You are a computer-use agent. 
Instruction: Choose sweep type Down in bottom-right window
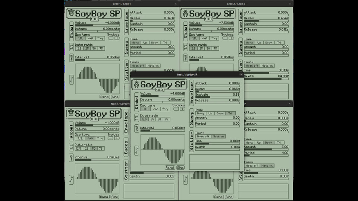click(x=268, y=143)
